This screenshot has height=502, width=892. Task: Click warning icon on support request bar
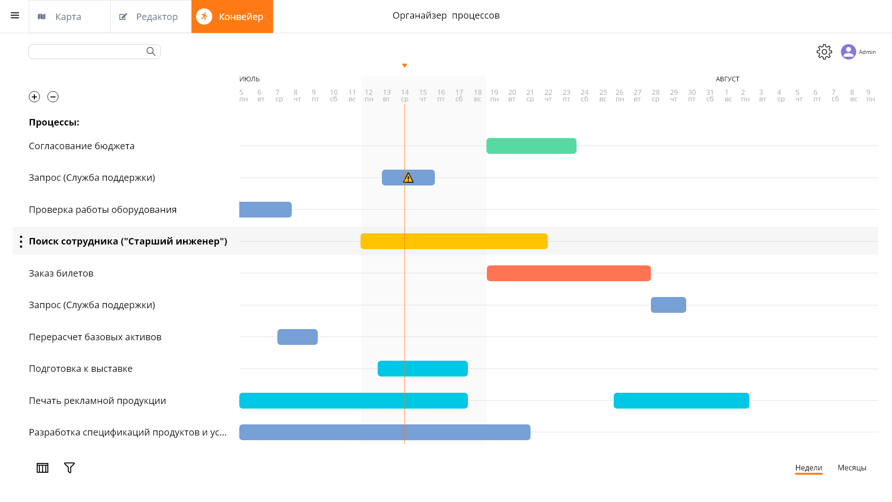click(x=408, y=178)
